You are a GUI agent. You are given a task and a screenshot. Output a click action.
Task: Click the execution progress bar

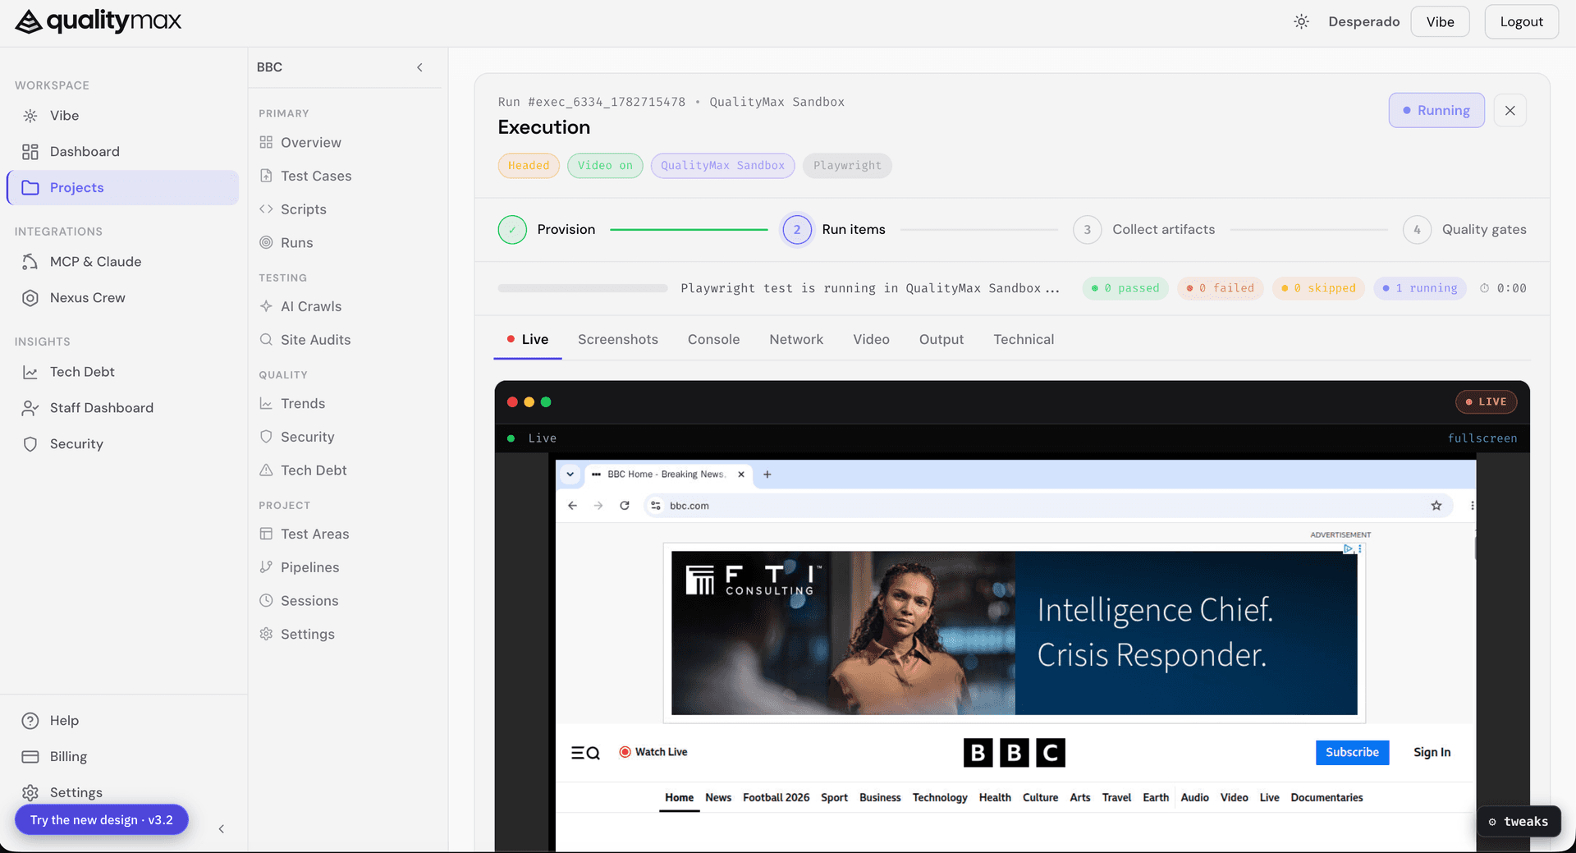tap(582, 288)
